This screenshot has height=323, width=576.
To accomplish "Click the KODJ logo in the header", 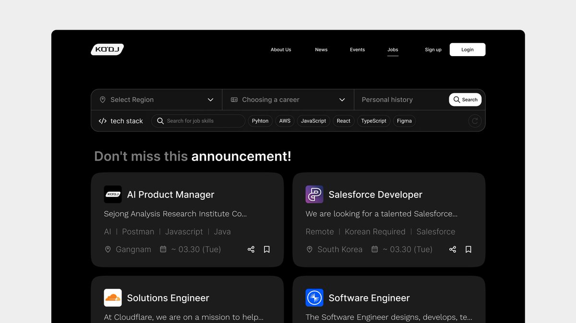I will (107, 49).
